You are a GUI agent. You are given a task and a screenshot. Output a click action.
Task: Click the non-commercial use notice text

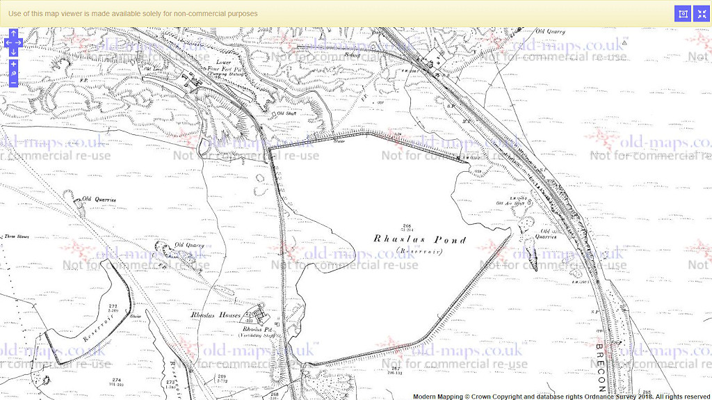pos(133,14)
